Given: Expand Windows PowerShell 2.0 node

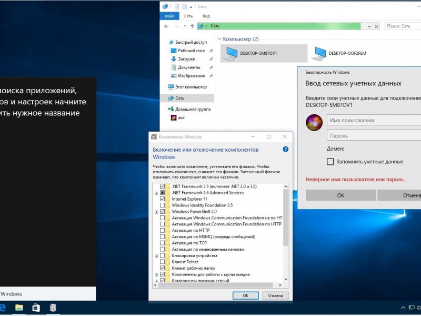Looking at the screenshot, I should pos(156,212).
